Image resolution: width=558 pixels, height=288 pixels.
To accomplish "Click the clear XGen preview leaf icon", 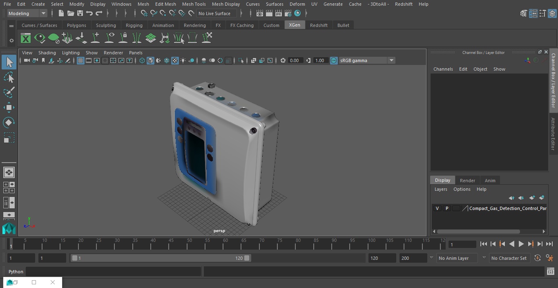I will tap(54, 38).
